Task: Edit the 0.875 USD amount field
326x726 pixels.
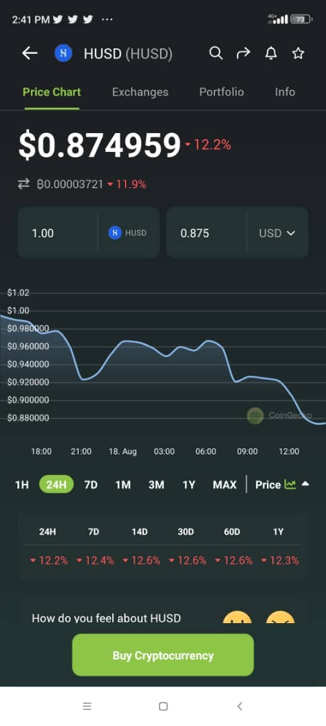Action: click(206, 233)
